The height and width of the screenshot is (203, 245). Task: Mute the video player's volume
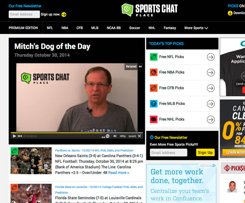(x=115, y=136)
